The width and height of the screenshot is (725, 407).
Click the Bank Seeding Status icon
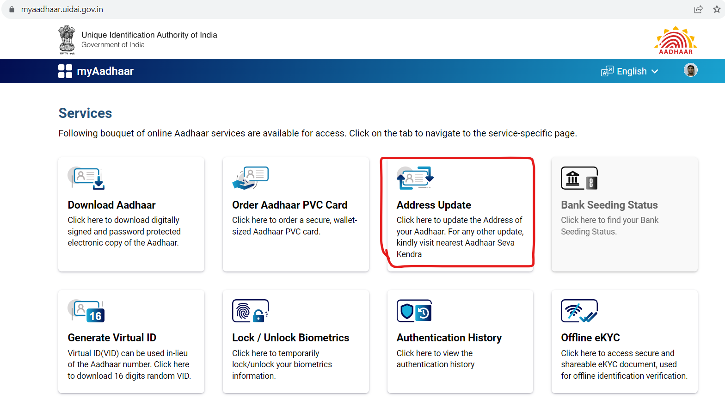(x=579, y=178)
